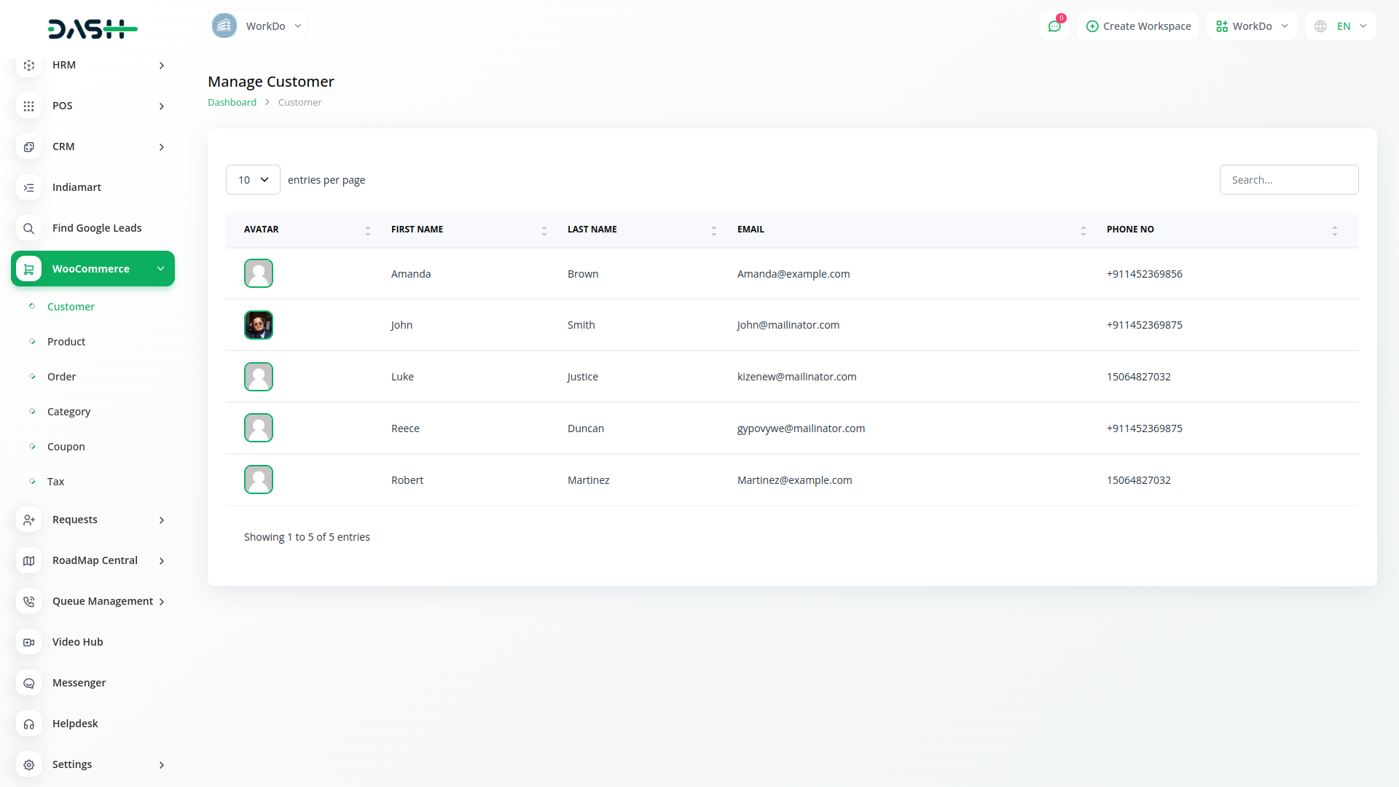This screenshot has height=787, width=1399.
Task: Click the Queue Management phone icon
Action: click(28, 601)
